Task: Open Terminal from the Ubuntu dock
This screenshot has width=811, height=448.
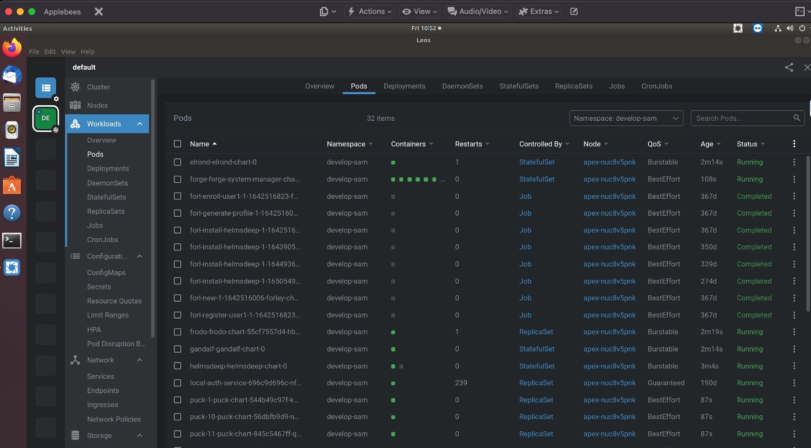Action: click(x=12, y=240)
